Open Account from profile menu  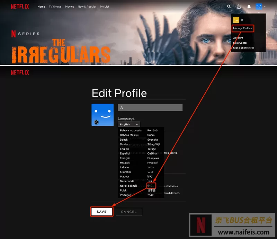tap(238, 38)
